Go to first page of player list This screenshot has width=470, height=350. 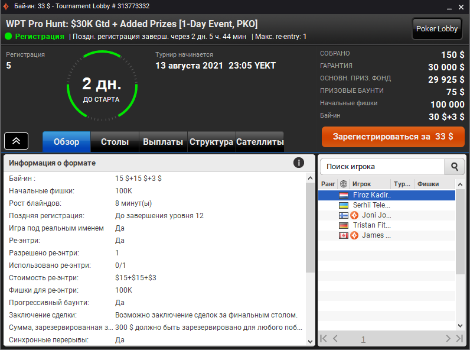tap(324, 339)
